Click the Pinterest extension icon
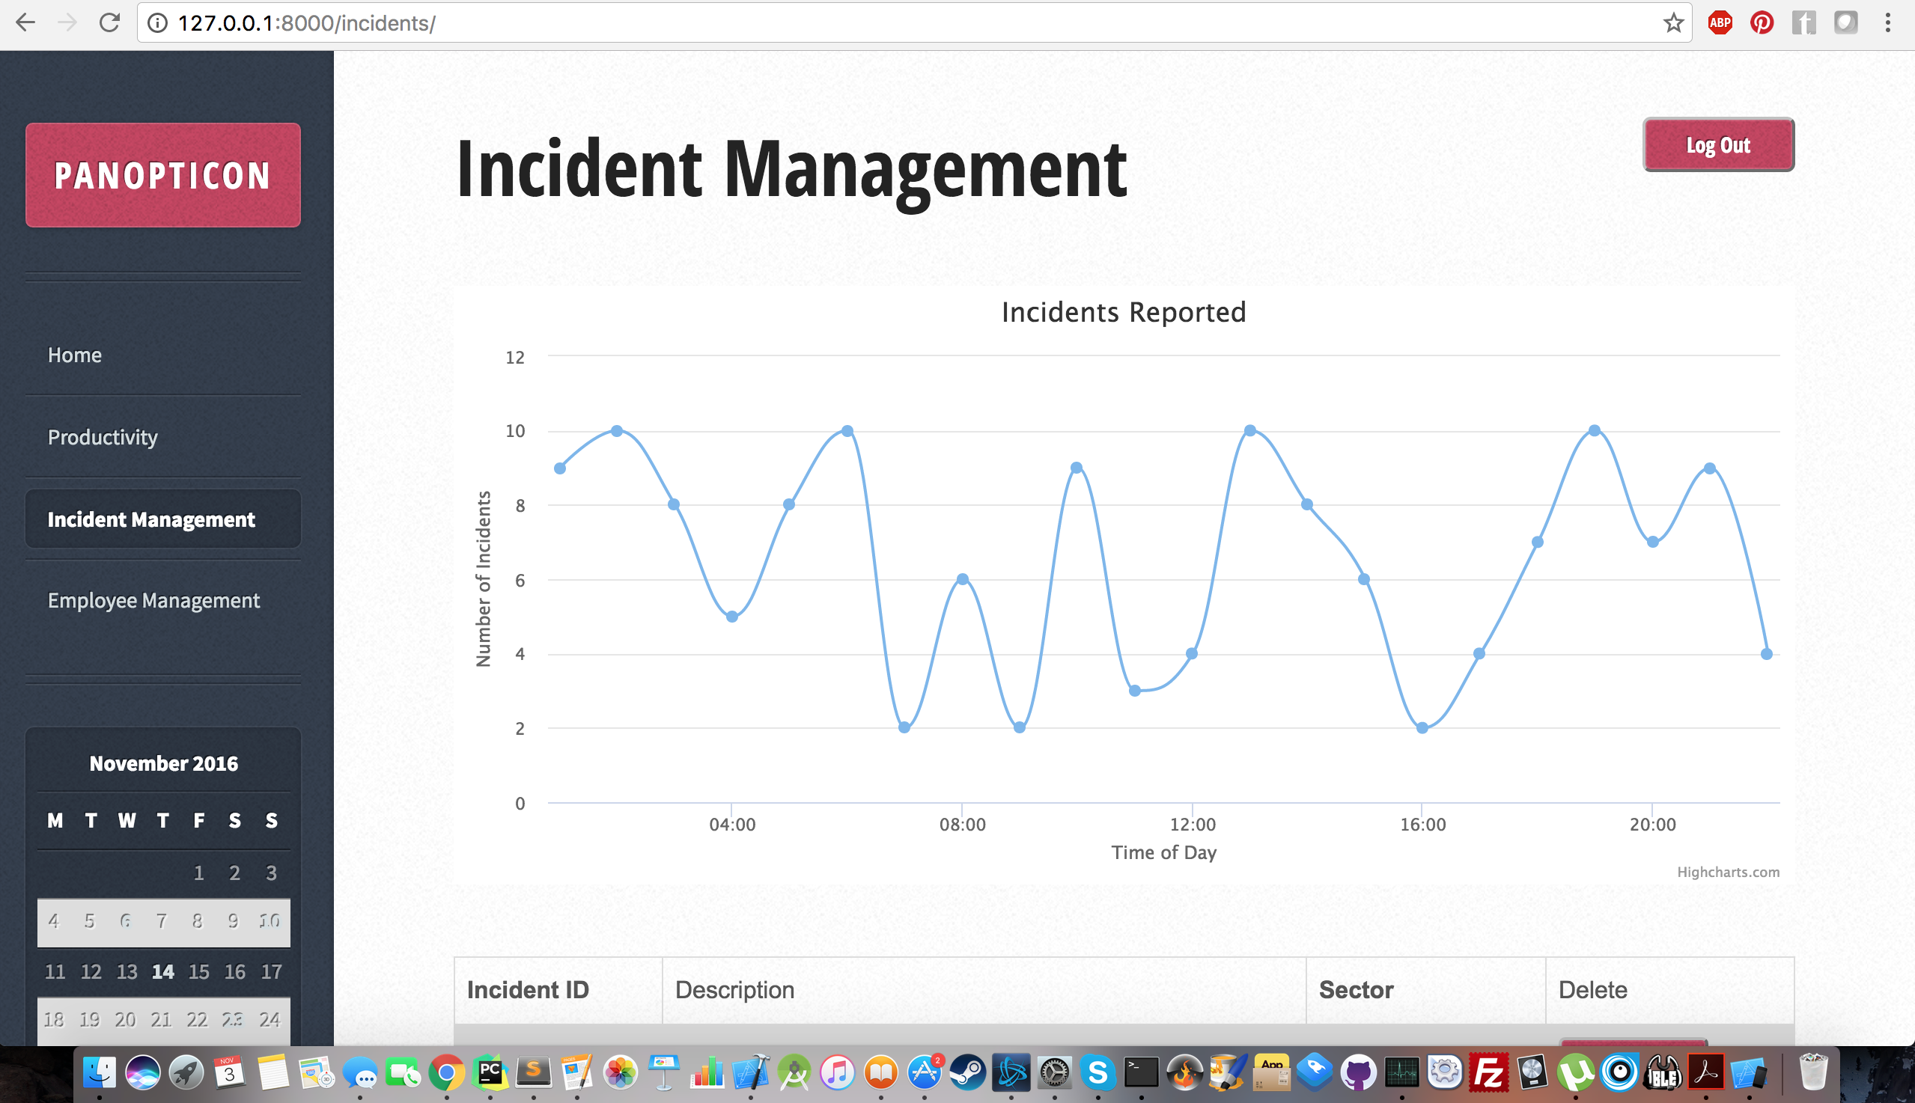Image resolution: width=1915 pixels, height=1103 pixels. click(x=1762, y=22)
